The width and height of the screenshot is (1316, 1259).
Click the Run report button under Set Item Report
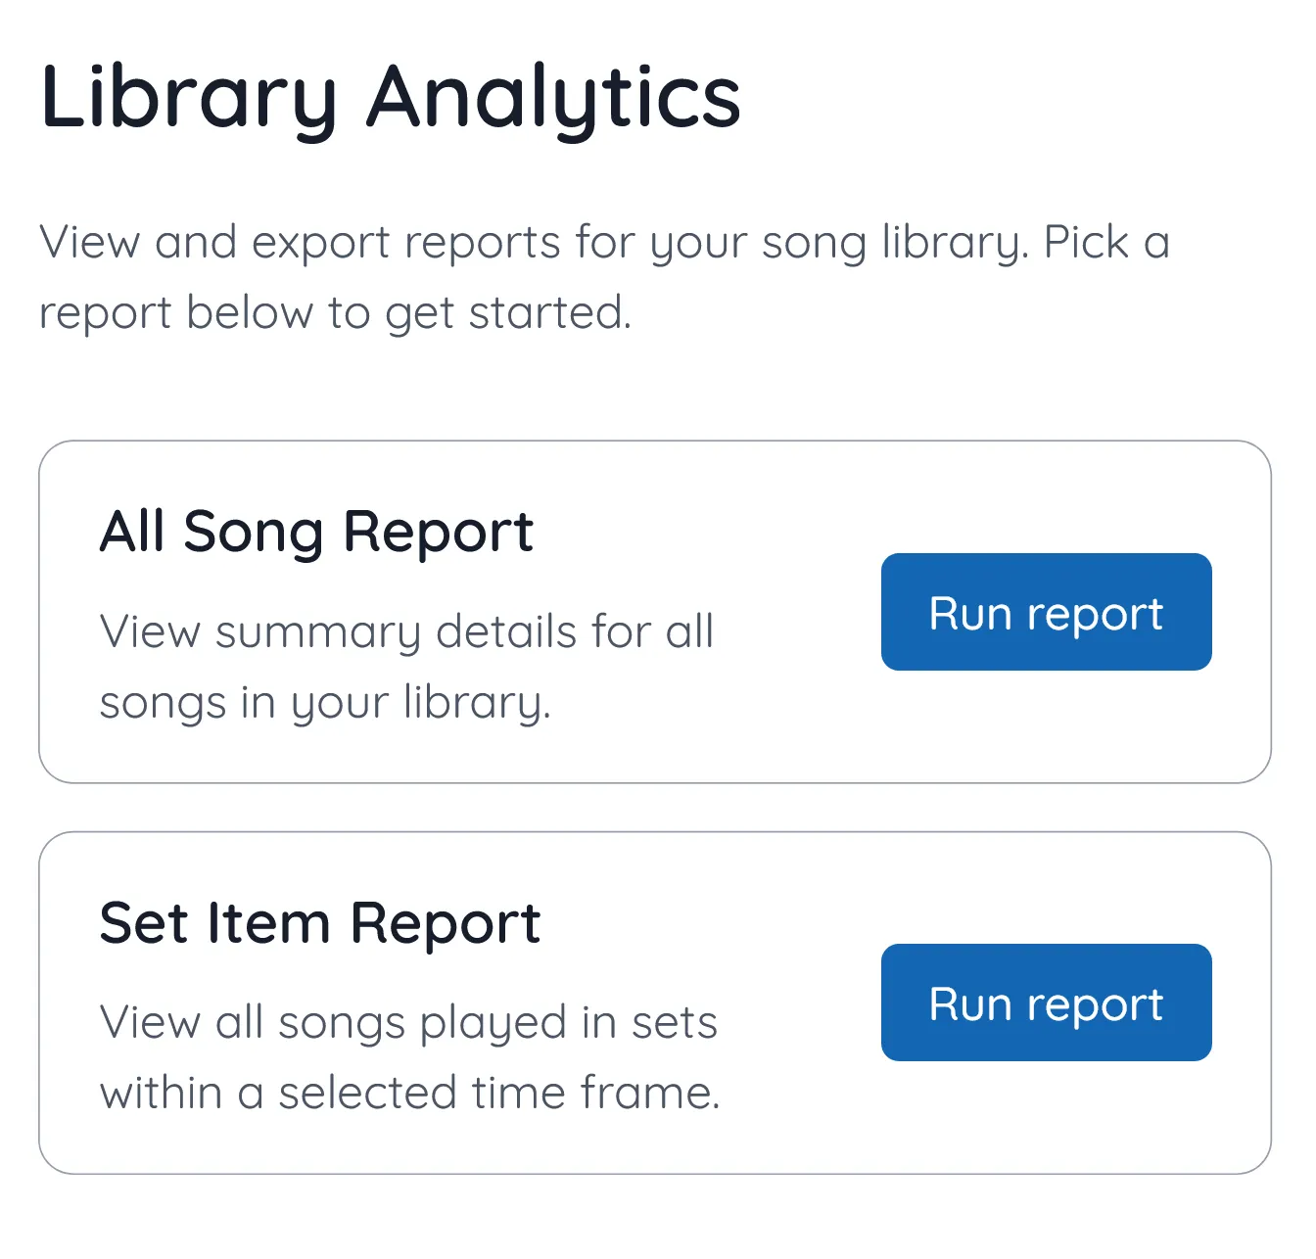point(1045,1003)
